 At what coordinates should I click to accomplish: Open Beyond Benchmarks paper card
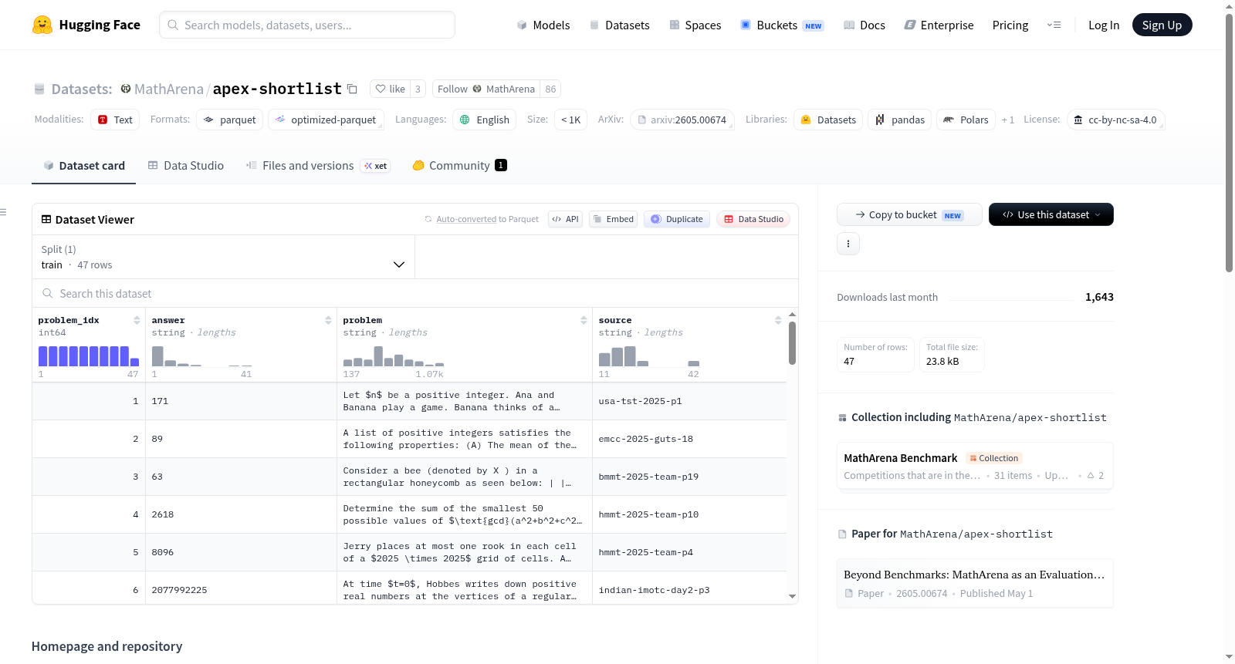tap(975, 583)
